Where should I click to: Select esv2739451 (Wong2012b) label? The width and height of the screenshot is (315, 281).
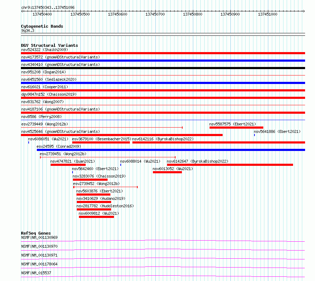click(63, 154)
